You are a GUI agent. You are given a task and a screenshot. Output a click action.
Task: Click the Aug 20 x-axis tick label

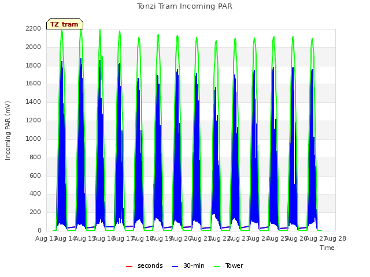click(181, 238)
